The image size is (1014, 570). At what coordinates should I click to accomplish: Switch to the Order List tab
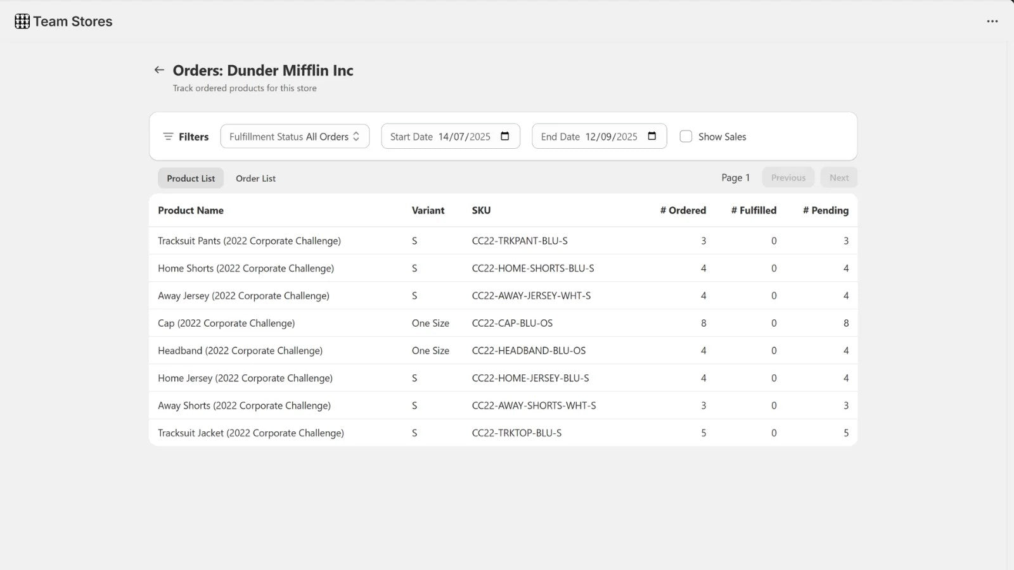(255, 179)
